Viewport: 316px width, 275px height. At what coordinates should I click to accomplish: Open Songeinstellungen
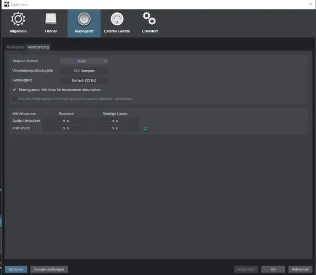[49, 269]
